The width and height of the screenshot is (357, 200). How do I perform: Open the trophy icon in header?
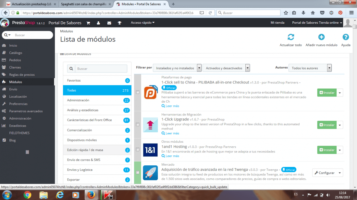pos(119,23)
